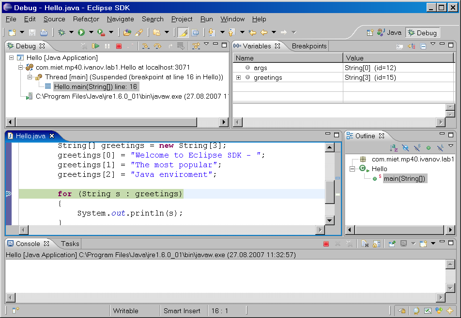The height and width of the screenshot is (318, 461).
Task: Click the Use Step Filters icon
Action: [x=196, y=46]
